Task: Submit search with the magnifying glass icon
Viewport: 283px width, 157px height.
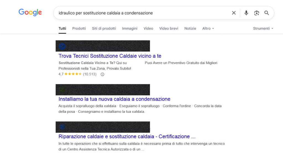Action: [267, 13]
